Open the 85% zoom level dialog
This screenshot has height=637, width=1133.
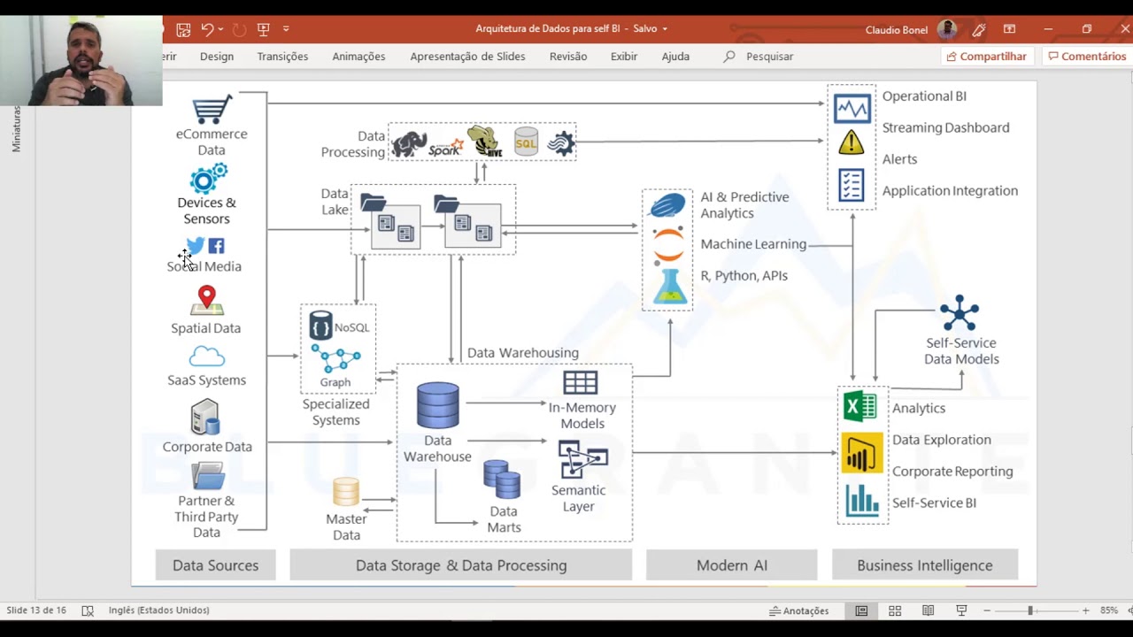pos(1109,610)
